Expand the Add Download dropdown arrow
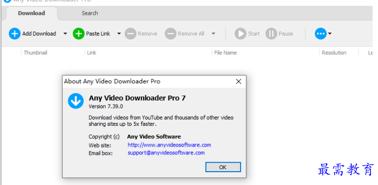Image resolution: width=378 pixels, height=185 pixels. click(x=65, y=34)
